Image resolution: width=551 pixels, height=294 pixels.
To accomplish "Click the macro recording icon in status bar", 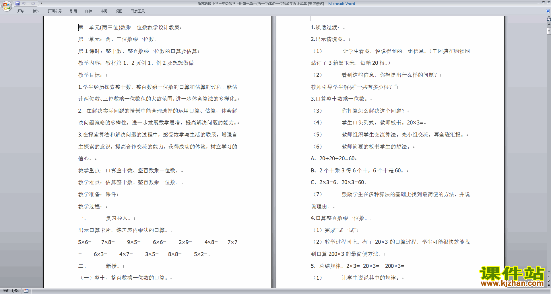I will [26, 291].
